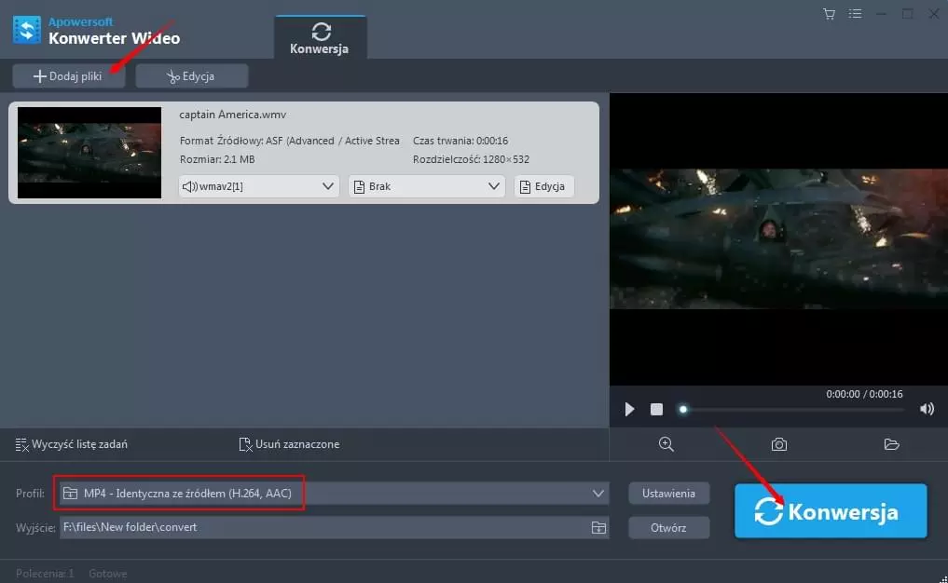Expand the wmav2[1] audio track dropdown
This screenshot has width=948, height=583.
coord(259,186)
